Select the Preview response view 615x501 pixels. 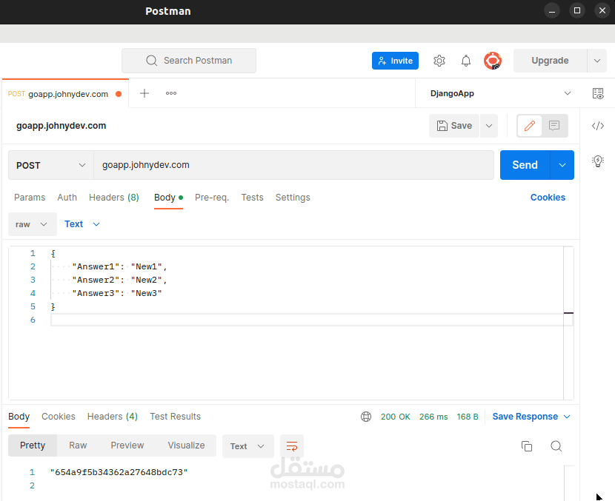pyautogui.click(x=127, y=445)
